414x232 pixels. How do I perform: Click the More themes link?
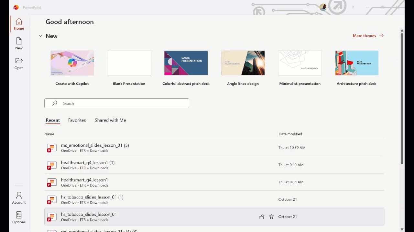pos(368,36)
